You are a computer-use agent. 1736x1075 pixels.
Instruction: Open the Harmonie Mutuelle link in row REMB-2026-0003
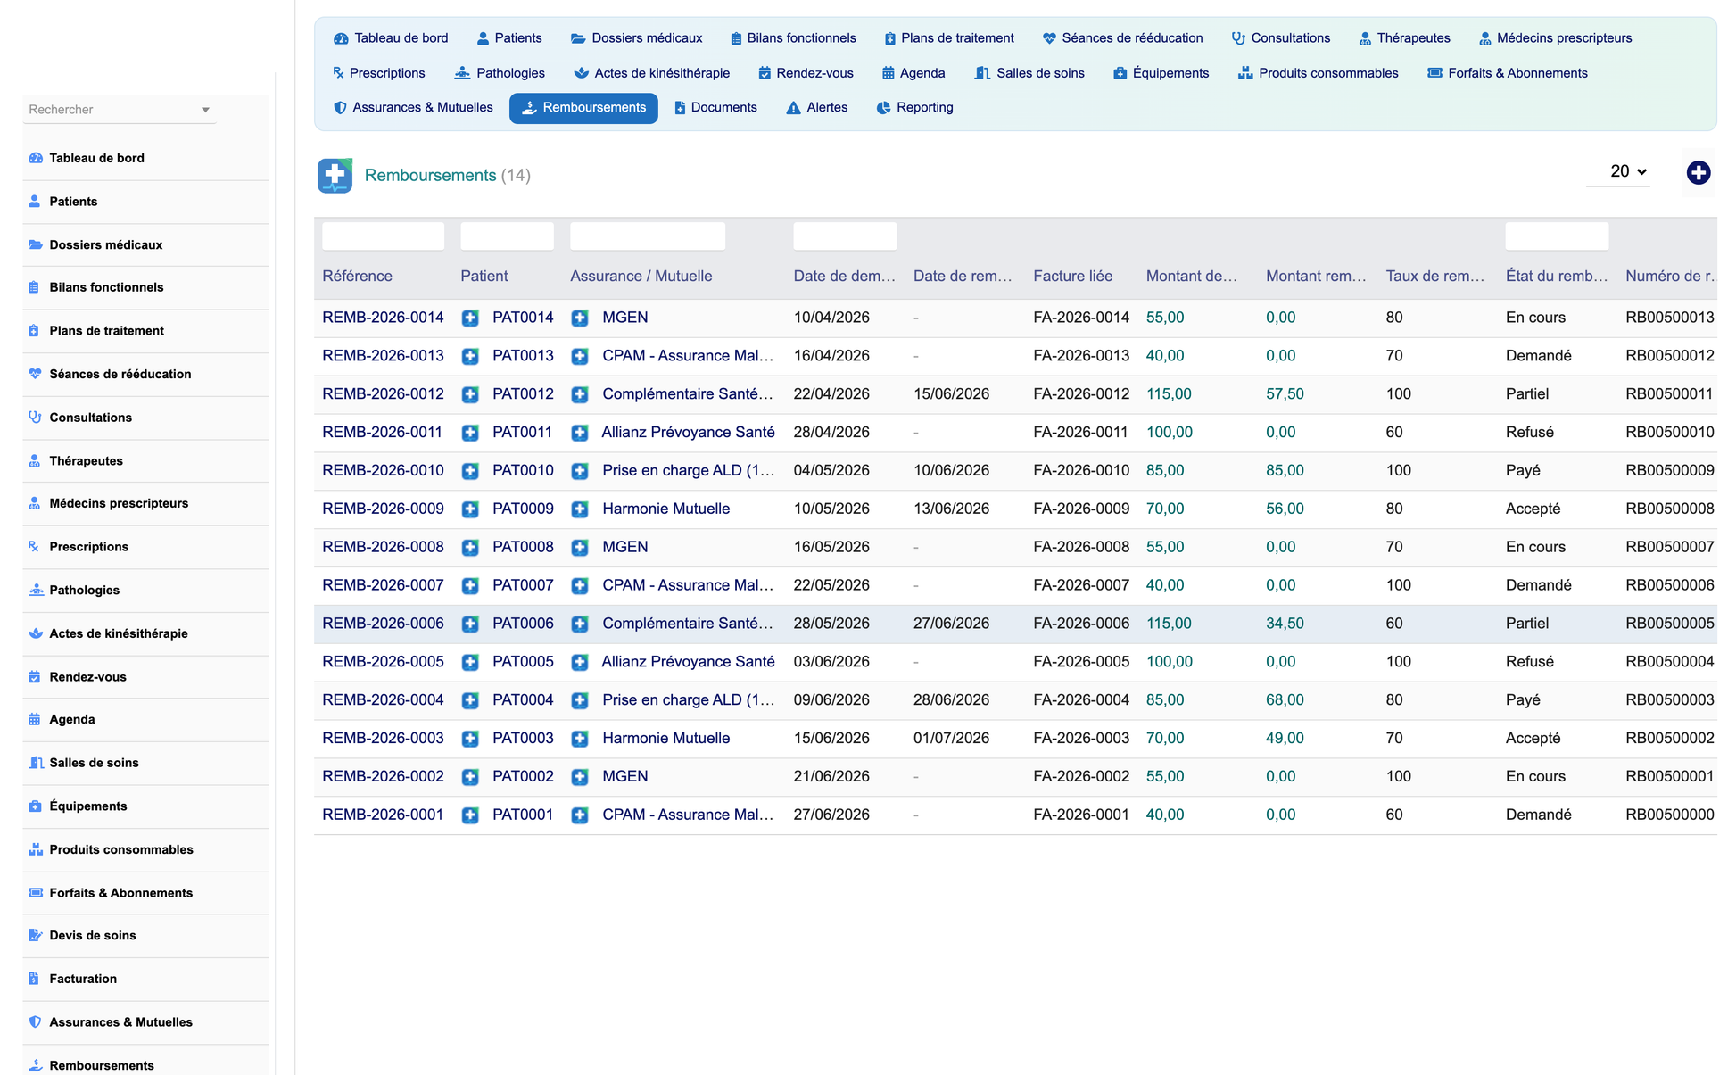(665, 739)
